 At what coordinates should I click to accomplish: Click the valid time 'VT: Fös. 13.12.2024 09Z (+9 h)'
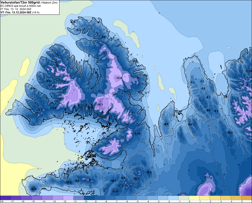click(20, 12)
